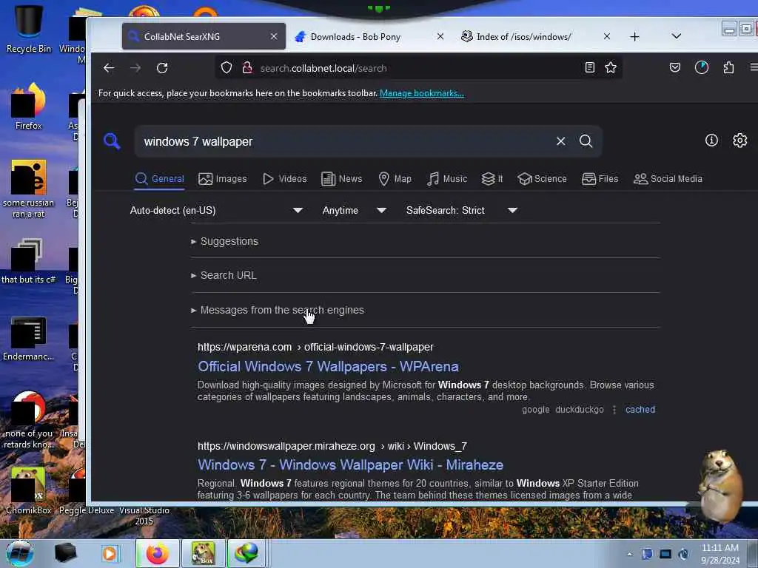Click the globe download manager taskbar icon

pyautogui.click(x=246, y=553)
